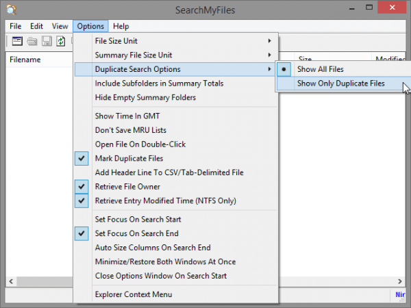This screenshot has height=308, width=411.
Task: Uncheck Retrieve File Owner
Action: pos(127,187)
